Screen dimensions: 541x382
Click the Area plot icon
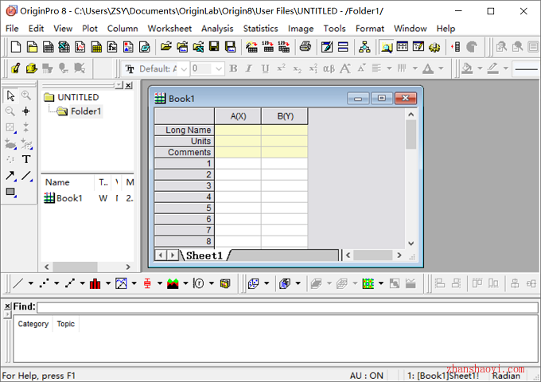point(173,283)
